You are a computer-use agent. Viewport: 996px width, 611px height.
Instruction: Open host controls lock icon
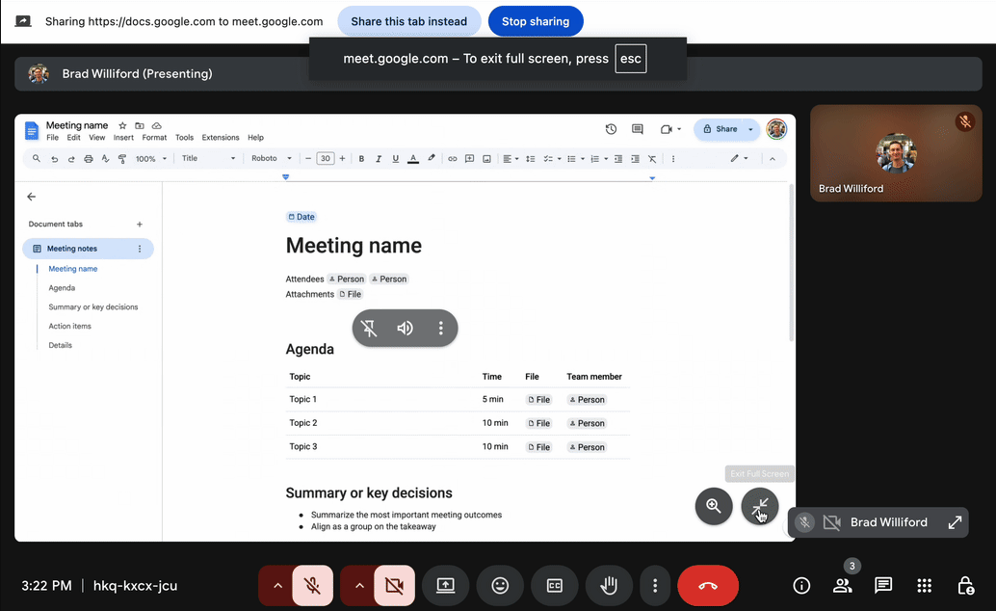coord(965,586)
